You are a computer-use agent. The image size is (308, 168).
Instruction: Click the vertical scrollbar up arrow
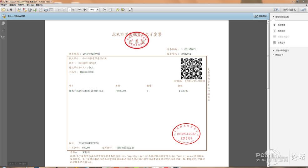point(268,22)
